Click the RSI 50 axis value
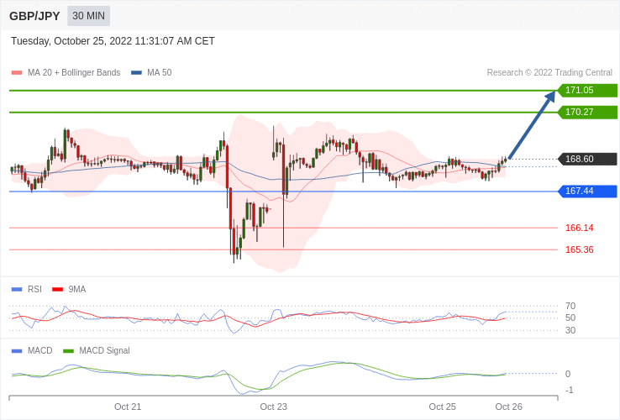Screen dimensions: 620x420 coord(570,318)
